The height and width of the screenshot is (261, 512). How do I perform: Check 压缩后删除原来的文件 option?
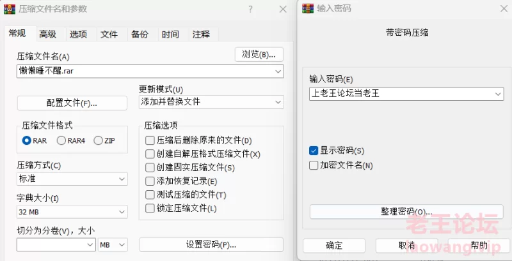click(150, 140)
